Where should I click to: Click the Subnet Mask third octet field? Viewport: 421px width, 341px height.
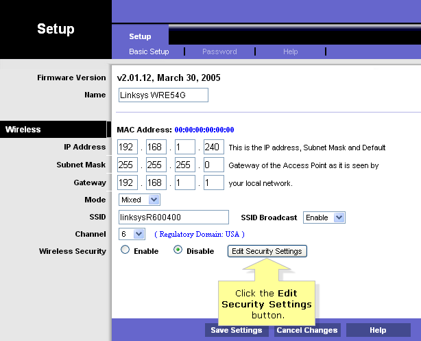(x=185, y=165)
